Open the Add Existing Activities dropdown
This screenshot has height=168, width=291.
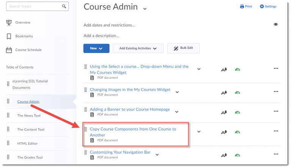coord(138,48)
